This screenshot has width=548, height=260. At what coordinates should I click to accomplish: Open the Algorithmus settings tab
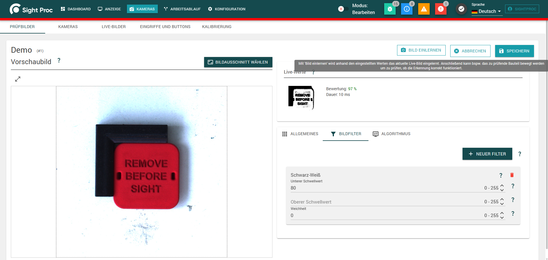pyautogui.click(x=392, y=134)
